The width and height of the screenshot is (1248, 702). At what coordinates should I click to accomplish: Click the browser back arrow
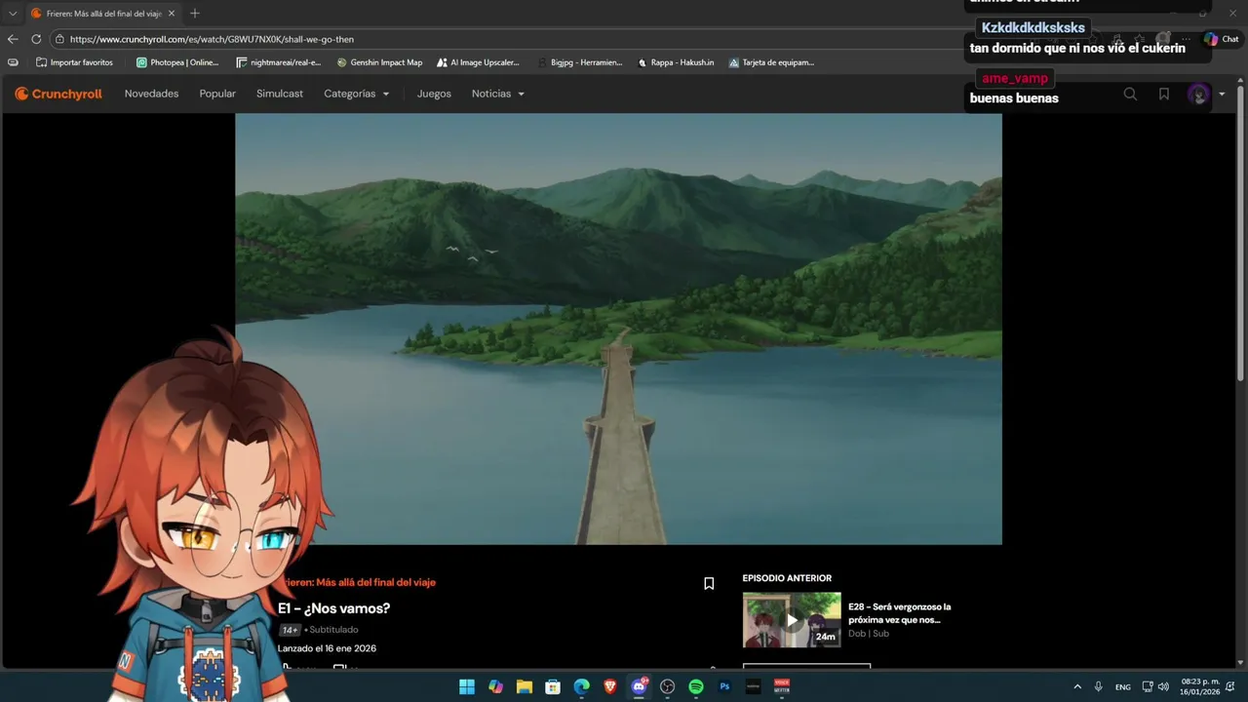coord(13,39)
